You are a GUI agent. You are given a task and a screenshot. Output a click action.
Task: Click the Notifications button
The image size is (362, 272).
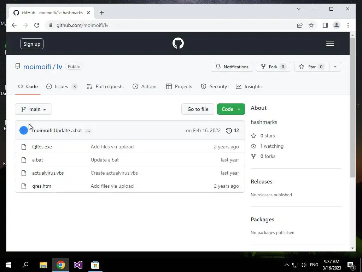click(232, 67)
